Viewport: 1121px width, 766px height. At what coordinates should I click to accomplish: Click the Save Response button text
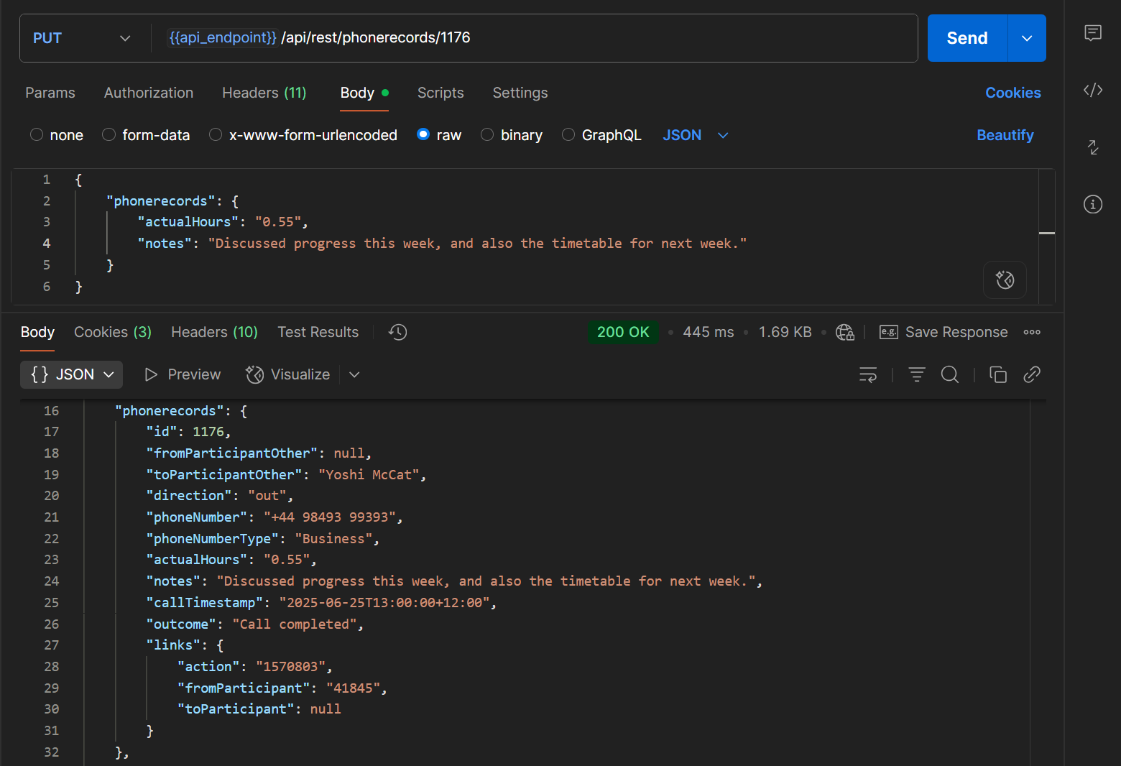click(x=956, y=332)
